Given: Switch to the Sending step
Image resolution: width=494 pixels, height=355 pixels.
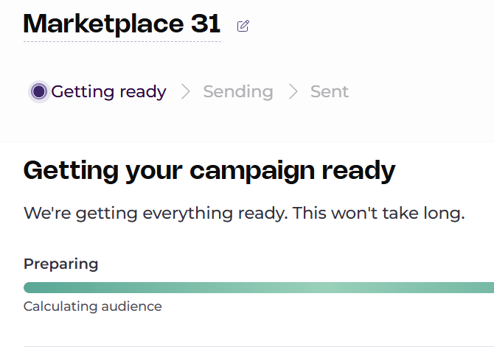Looking at the screenshot, I should (x=238, y=91).
